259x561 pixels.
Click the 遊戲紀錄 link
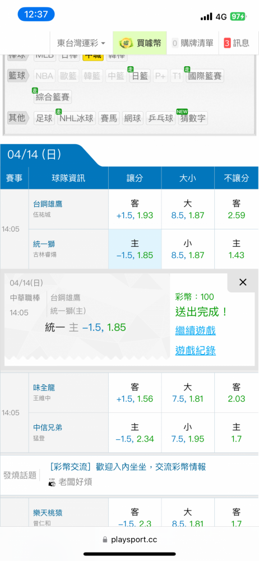(196, 350)
